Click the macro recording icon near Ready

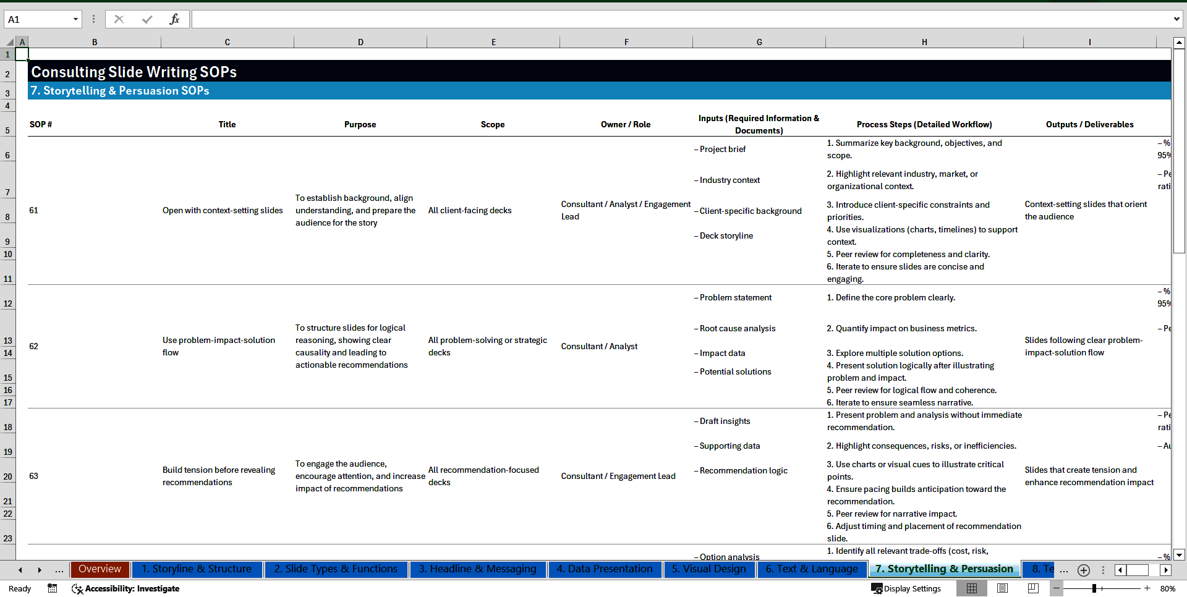pos(53,588)
